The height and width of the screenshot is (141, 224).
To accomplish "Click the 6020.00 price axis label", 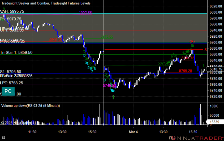I will [x=216, y=6].
